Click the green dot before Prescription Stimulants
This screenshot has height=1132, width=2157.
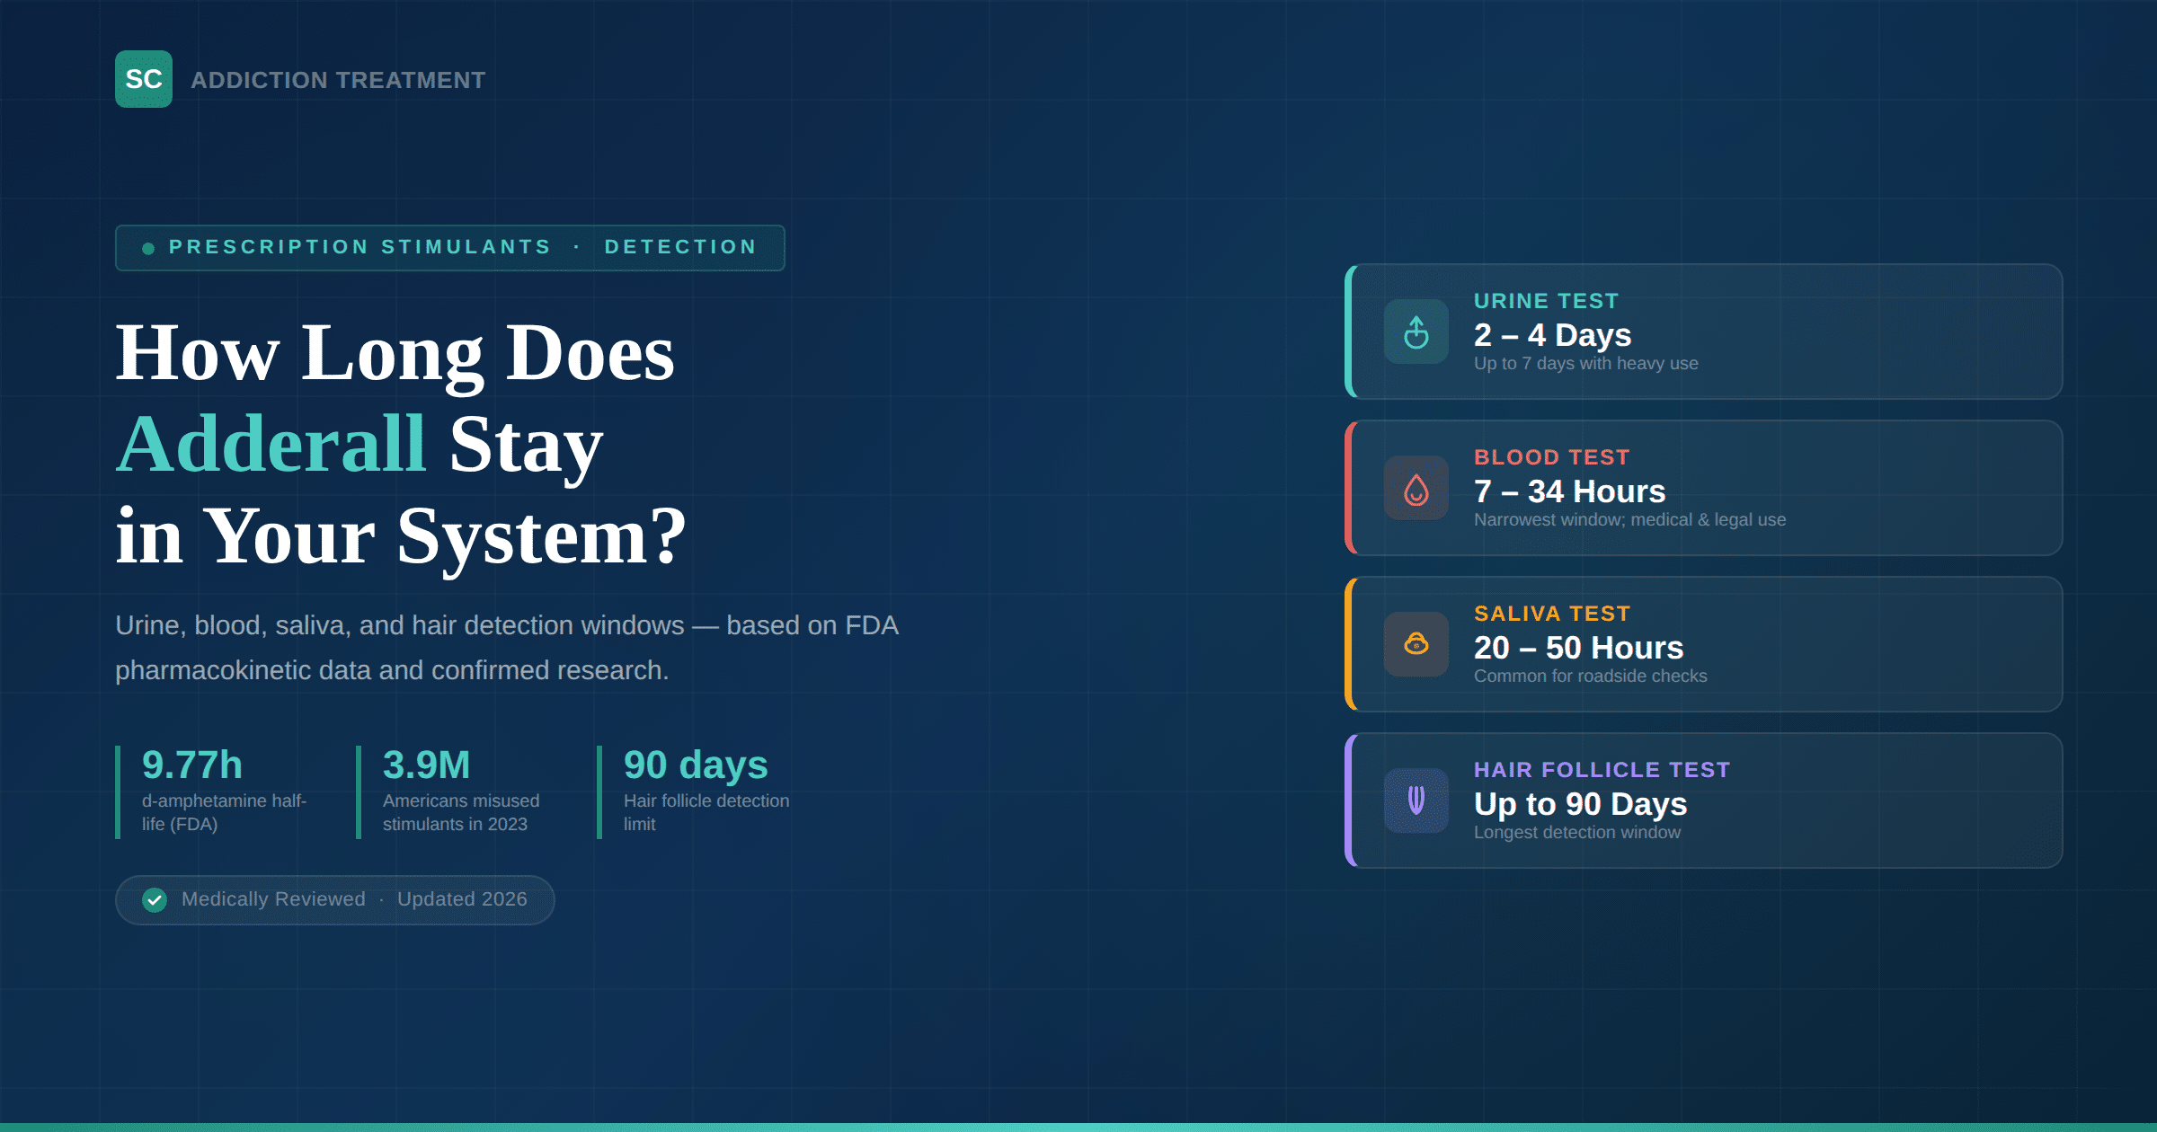(x=148, y=248)
